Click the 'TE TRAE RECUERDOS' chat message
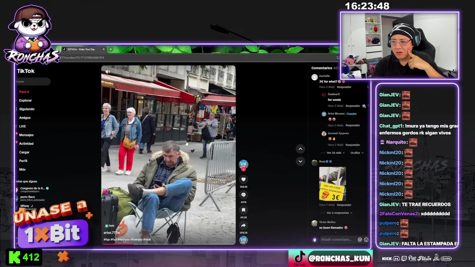 [x=415, y=204]
